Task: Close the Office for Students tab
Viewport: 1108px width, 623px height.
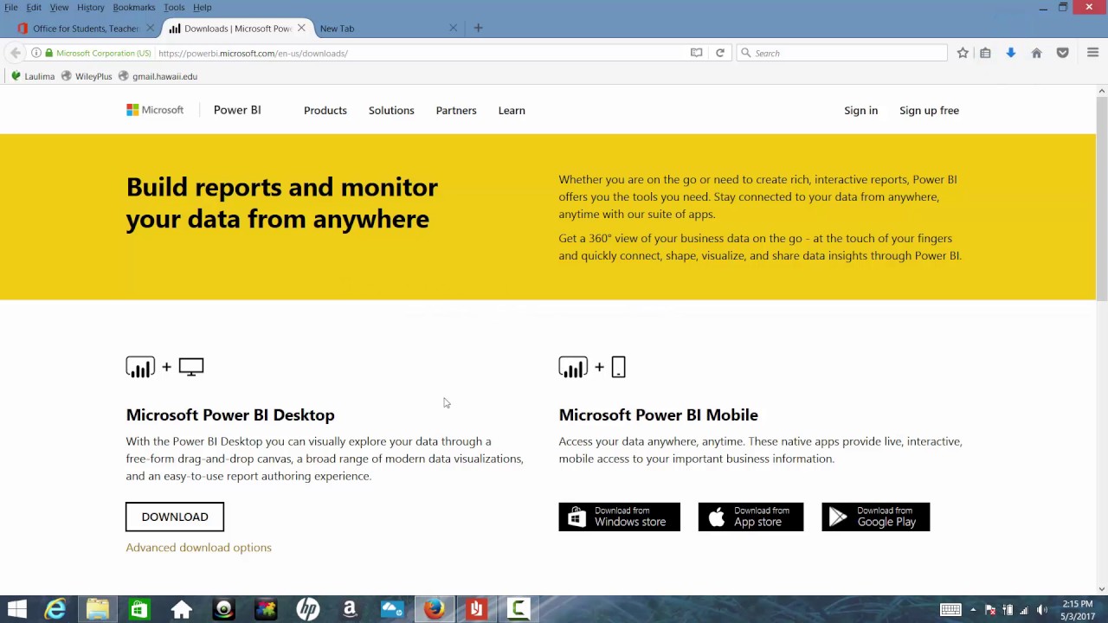Action: point(150,28)
